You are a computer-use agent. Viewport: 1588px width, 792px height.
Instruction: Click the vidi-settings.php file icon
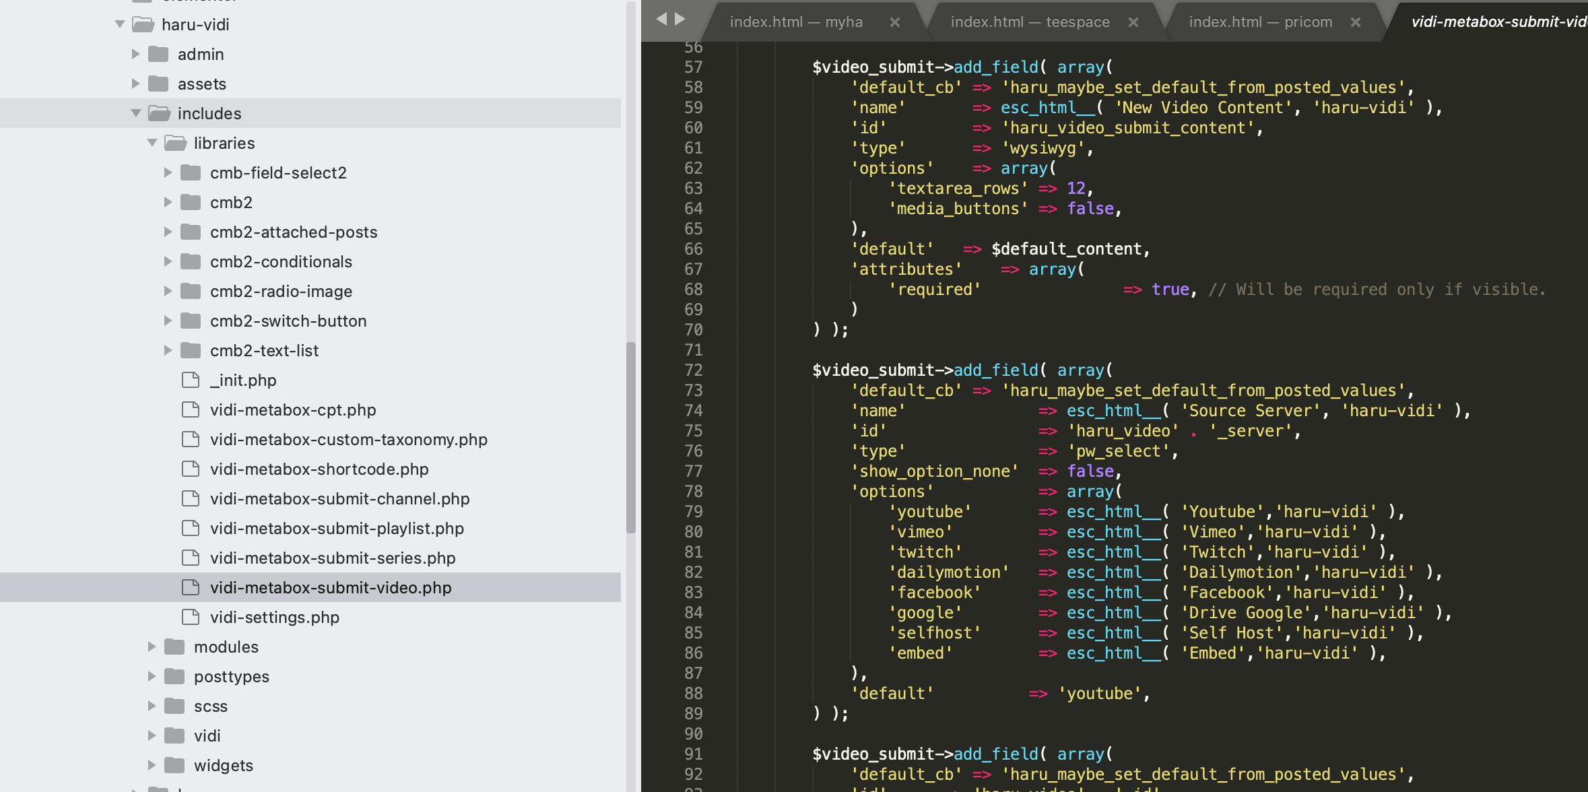click(191, 617)
